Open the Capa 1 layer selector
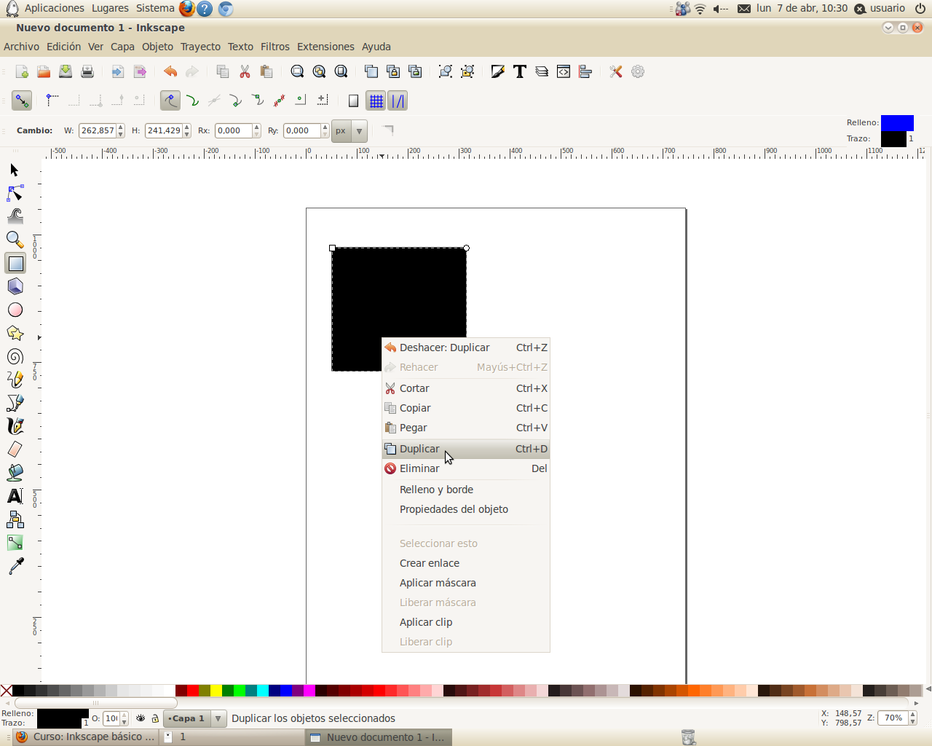Viewport: 932px width, 746px height. coord(194,718)
